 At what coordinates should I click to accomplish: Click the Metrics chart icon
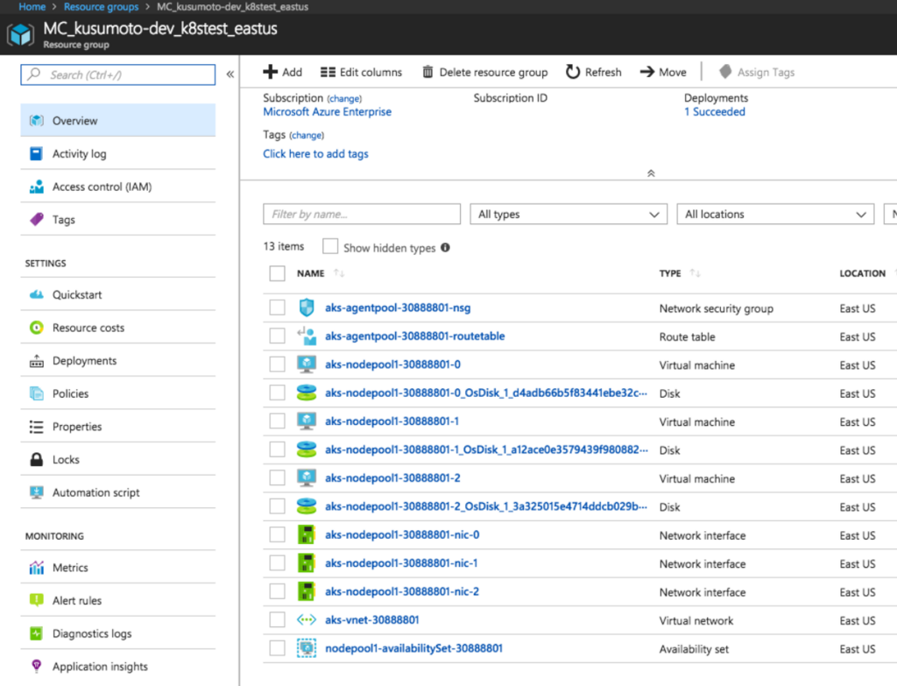[37, 567]
